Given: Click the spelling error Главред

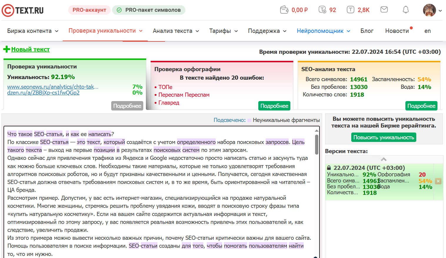Looking at the screenshot, I should pos(169,103).
